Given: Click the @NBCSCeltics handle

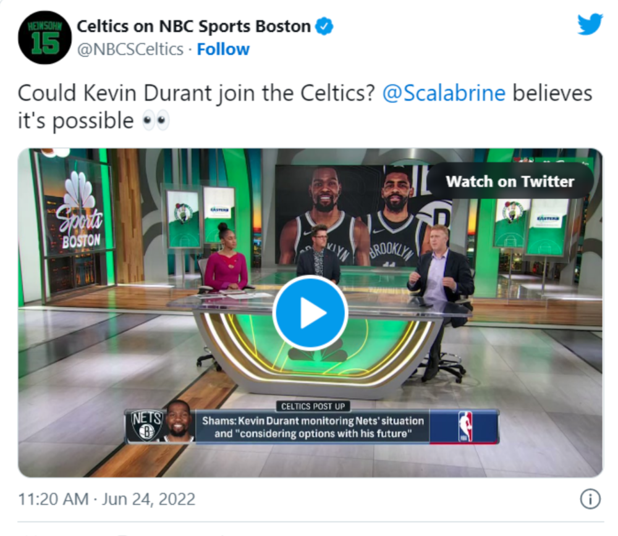Looking at the screenshot, I should [130, 49].
